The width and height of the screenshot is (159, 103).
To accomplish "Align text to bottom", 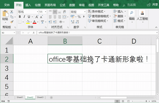I will click(x=60, y=12).
